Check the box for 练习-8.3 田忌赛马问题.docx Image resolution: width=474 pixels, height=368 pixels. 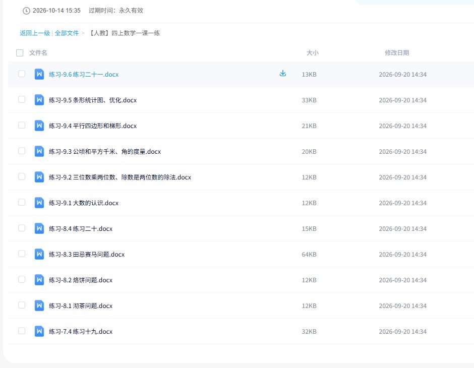pyautogui.click(x=22, y=254)
